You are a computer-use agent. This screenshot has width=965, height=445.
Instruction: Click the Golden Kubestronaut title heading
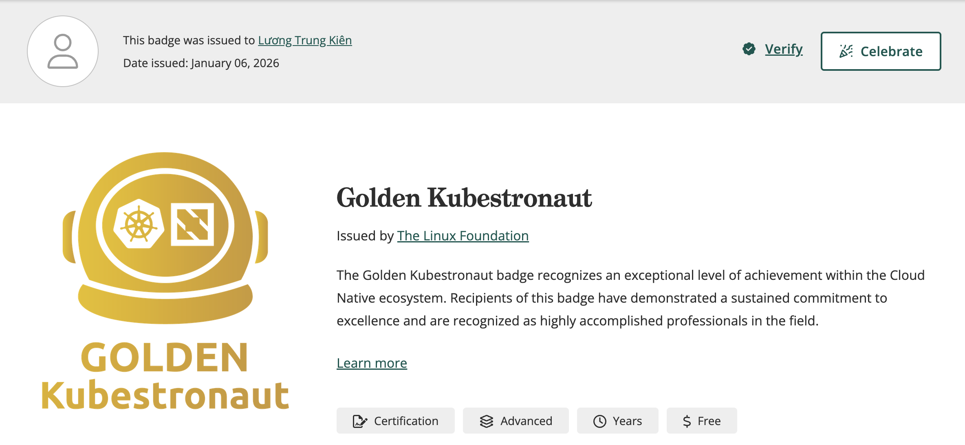(x=464, y=198)
